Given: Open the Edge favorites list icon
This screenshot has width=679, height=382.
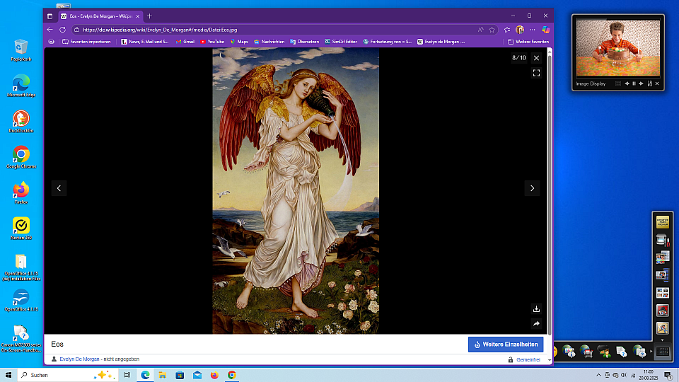Looking at the screenshot, I should [507, 30].
